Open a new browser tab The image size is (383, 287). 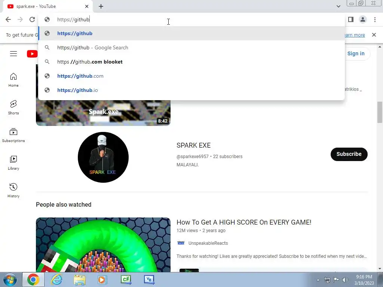pos(101,6)
